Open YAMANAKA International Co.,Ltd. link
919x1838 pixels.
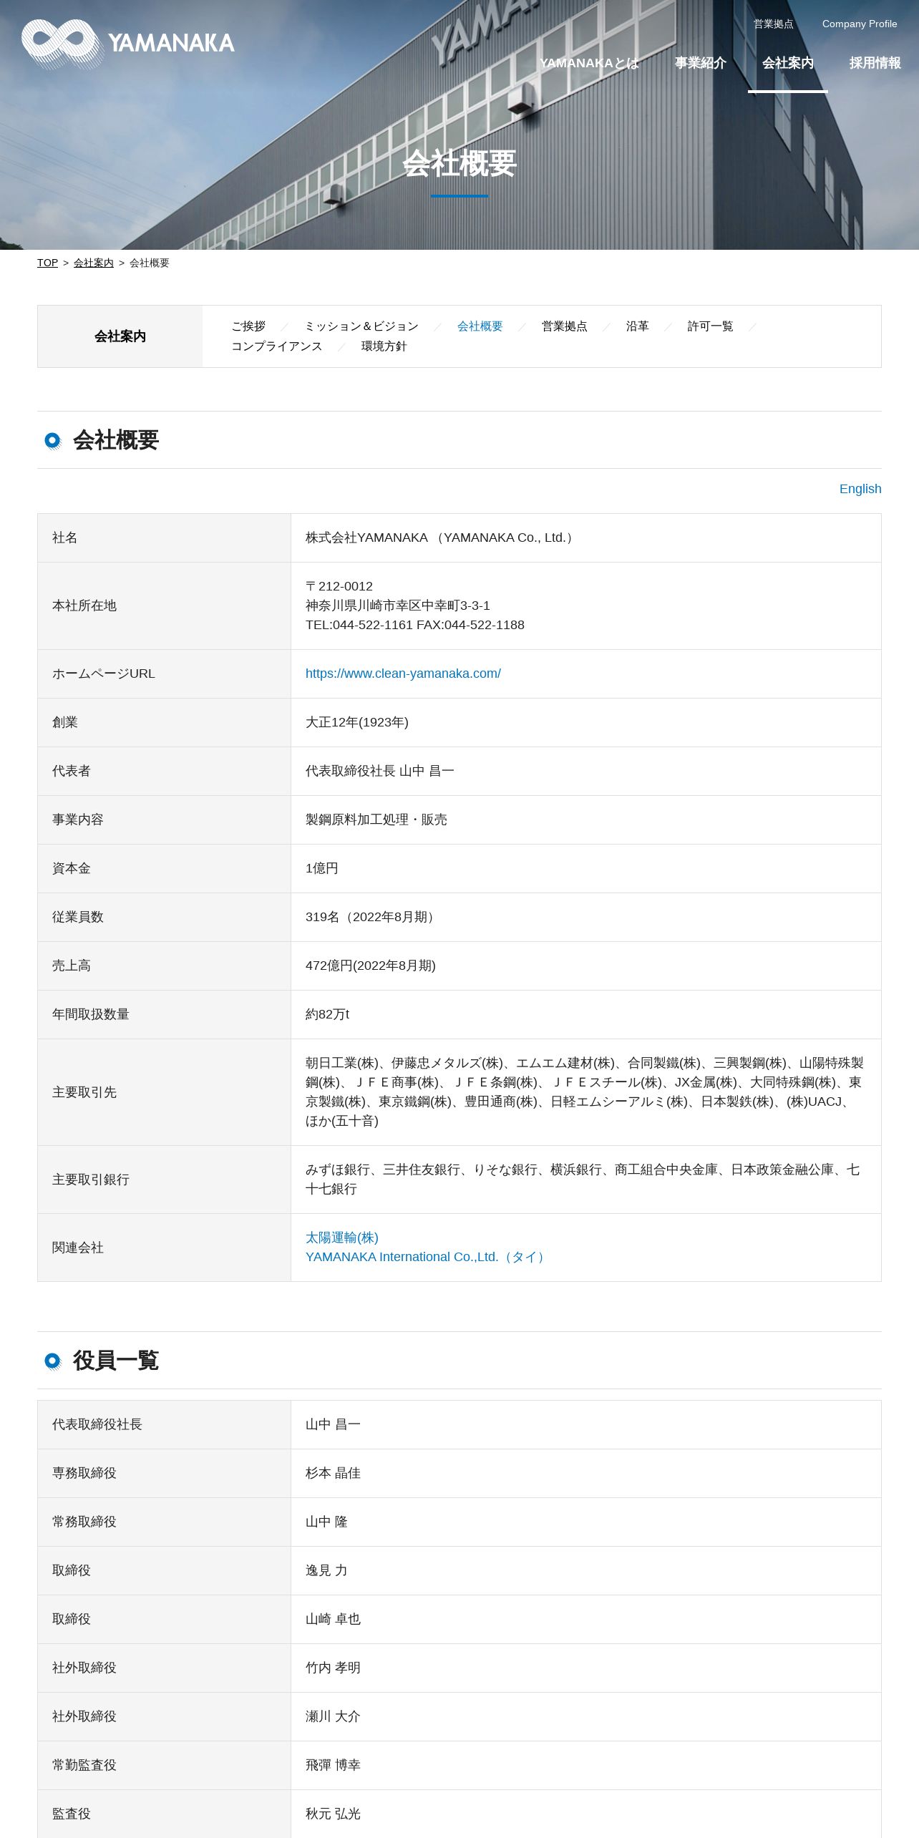click(x=427, y=1257)
